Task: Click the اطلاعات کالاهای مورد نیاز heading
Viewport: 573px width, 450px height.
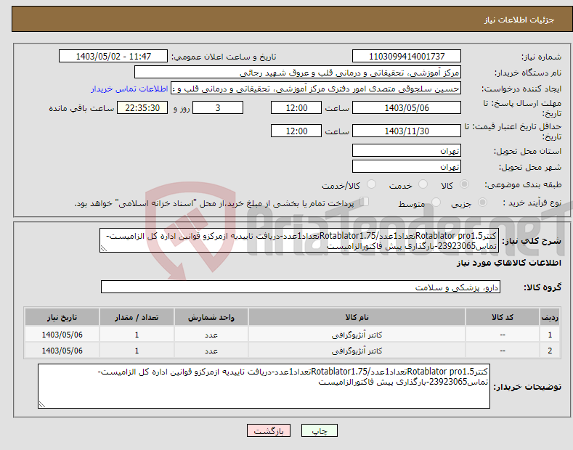Action: click(x=508, y=263)
